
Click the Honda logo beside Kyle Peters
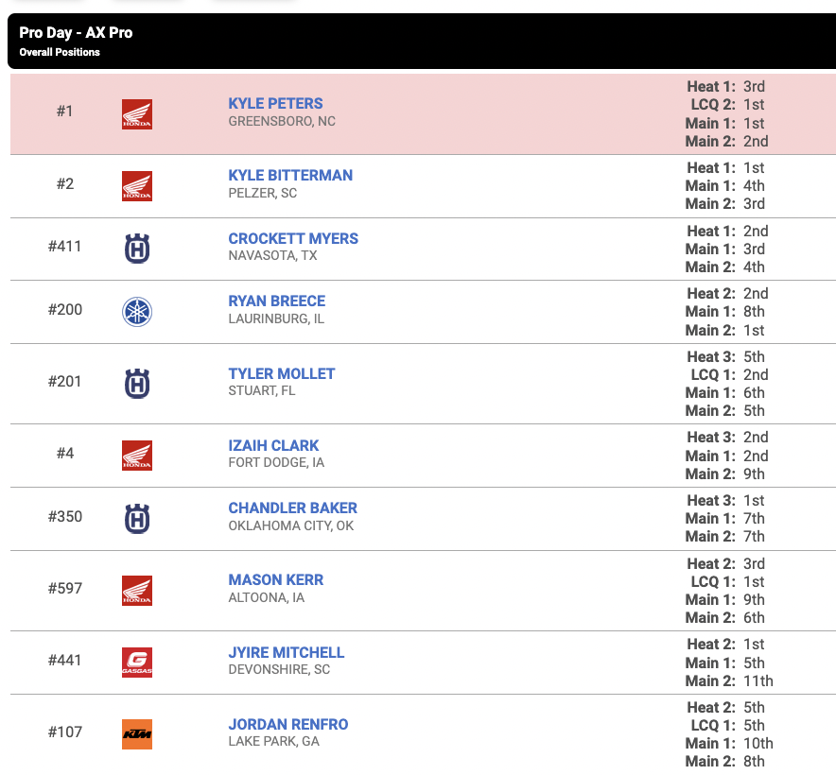tap(137, 114)
